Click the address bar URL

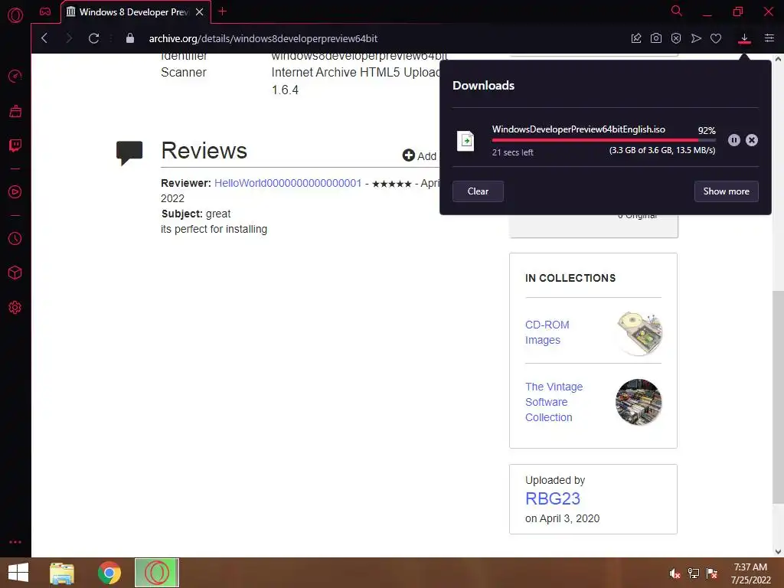coord(263,38)
